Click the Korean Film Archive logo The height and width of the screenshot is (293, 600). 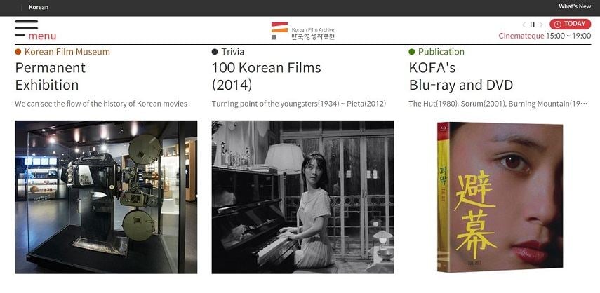click(x=302, y=31)
